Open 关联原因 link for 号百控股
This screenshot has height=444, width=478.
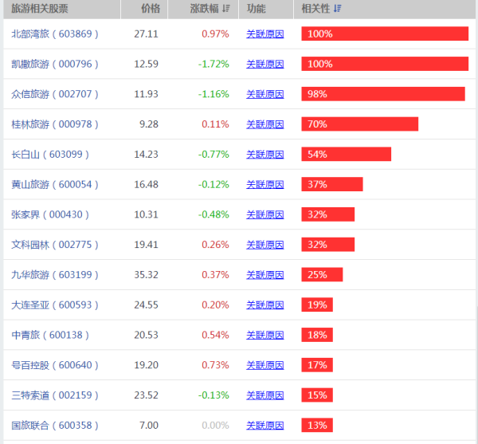point(265,365)
